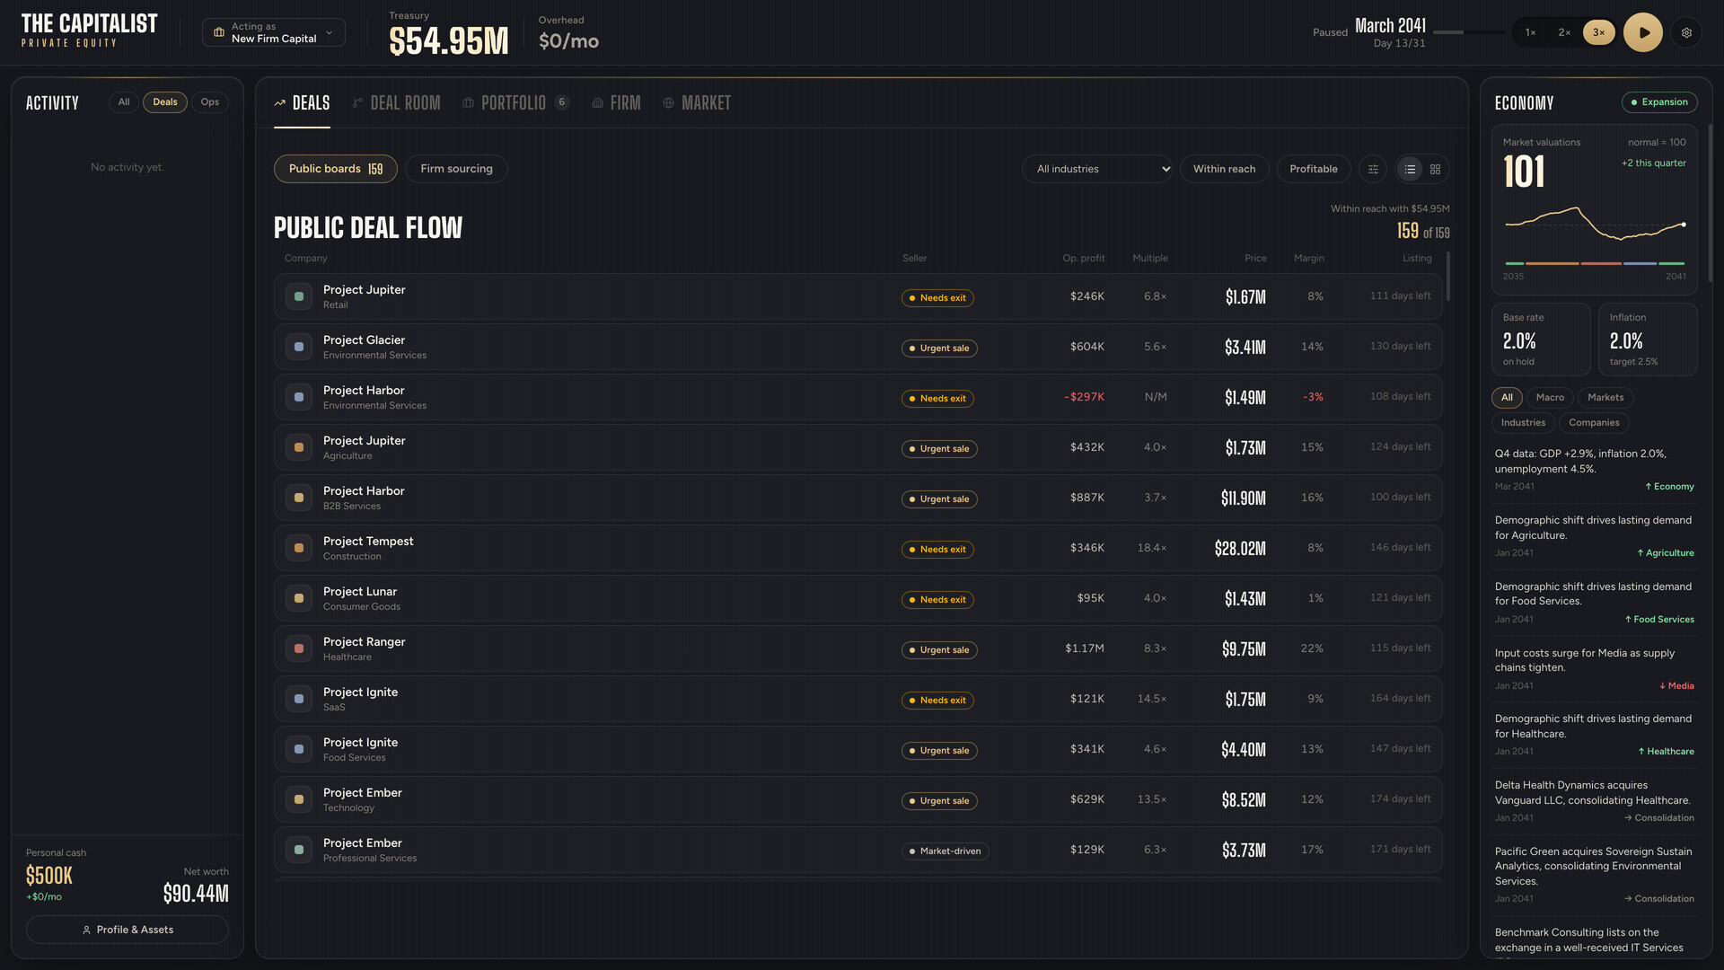The height and width of the screenshot is (970, 1724).
Task: Click the Project Glacier company icon
Action: (299, 347)
